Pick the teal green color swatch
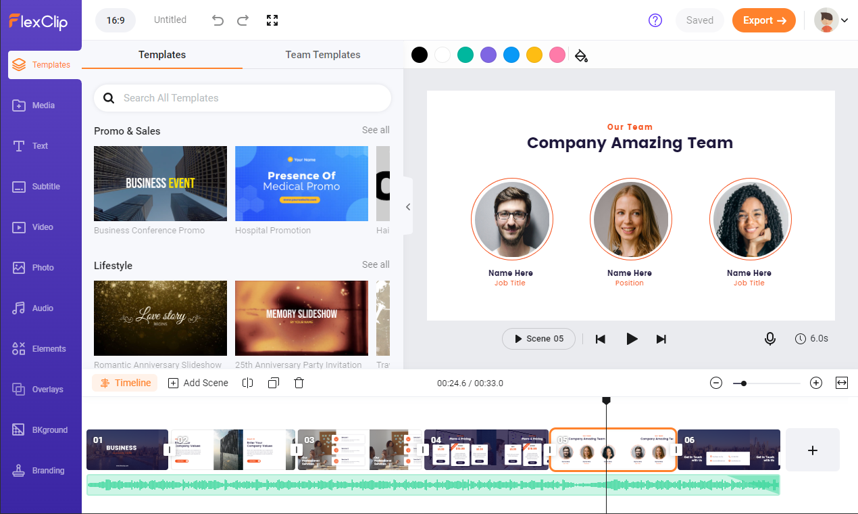Image resolution: width=858 pixels, height=514 pixels. pyautogui.click(x=465, y=55)
